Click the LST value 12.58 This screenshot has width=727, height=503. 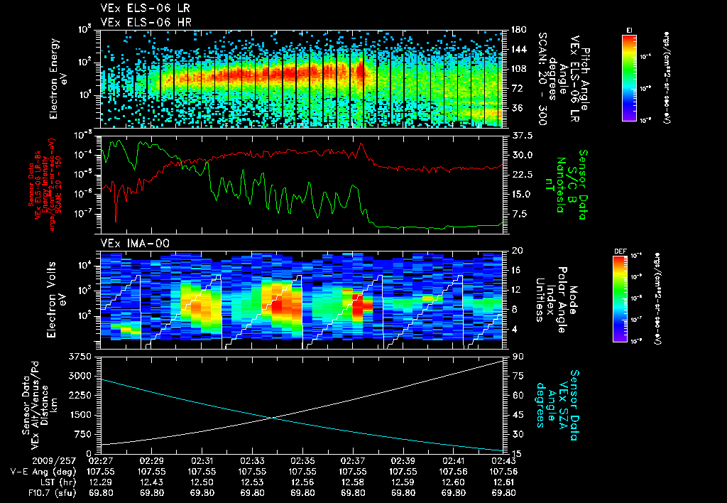click(x=353, y=482)
